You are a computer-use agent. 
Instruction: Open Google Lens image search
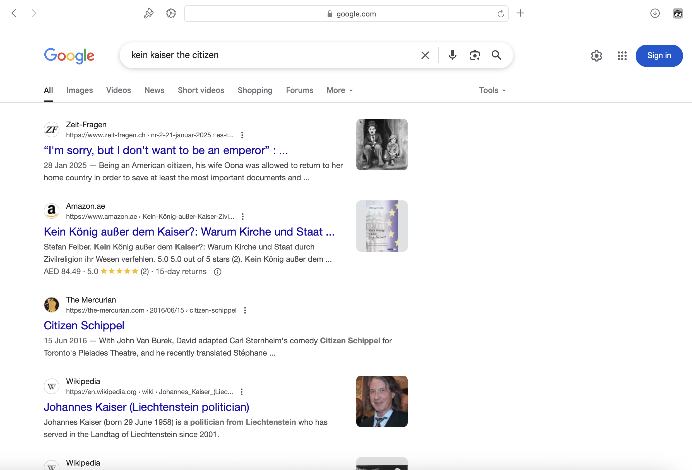tap(475, 55)
